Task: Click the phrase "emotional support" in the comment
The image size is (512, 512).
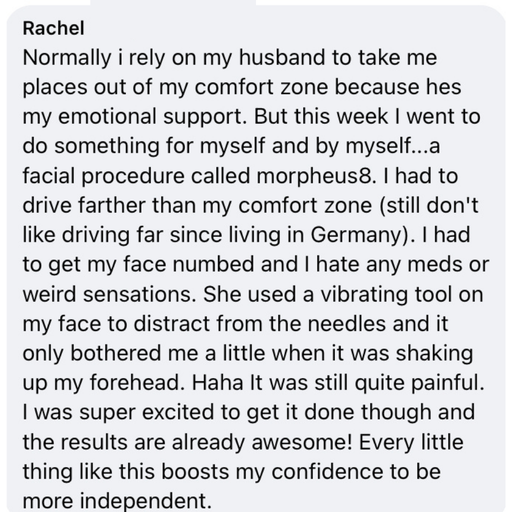Action: click(150, 117)
